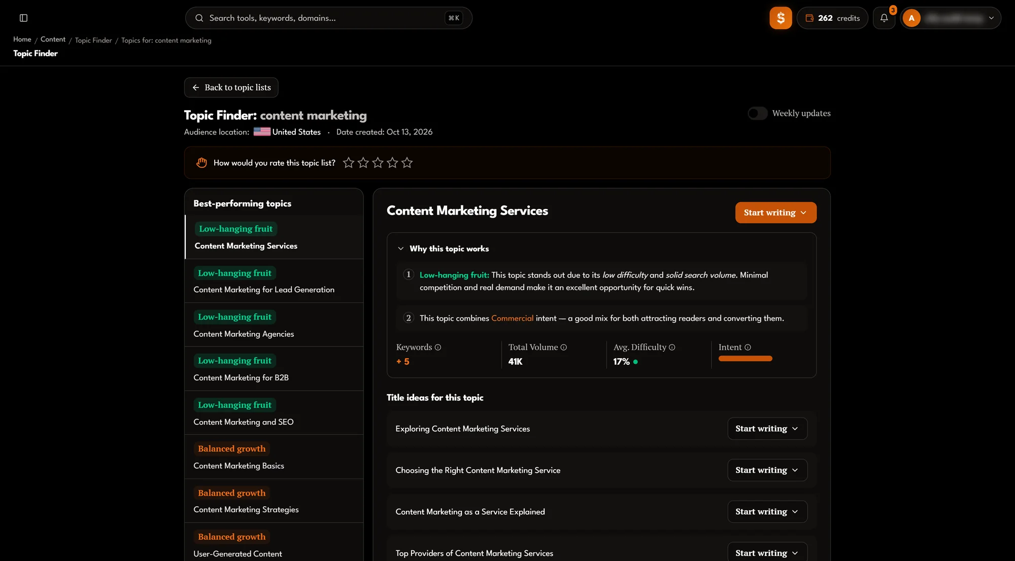Click the second rating star
This screenshot has width=1015, height=561.
(363, 163)
